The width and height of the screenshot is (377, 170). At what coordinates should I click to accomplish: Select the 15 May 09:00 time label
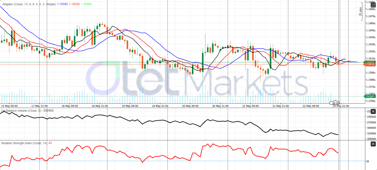tap(9, 106)
